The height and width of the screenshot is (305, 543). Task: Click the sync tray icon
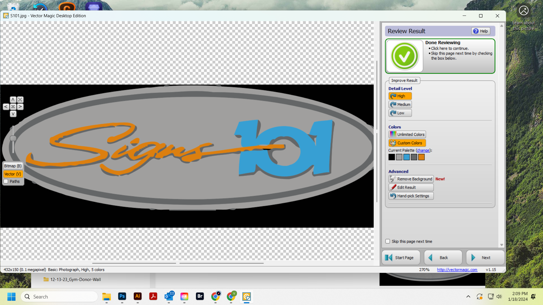pyautogui.click(x=479, y=297)
